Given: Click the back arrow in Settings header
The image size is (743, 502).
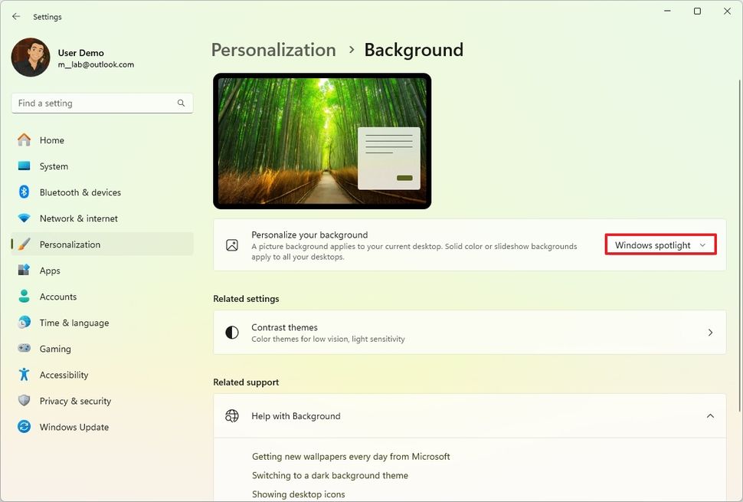Looking at the screenshot, I should click(16, 17).
